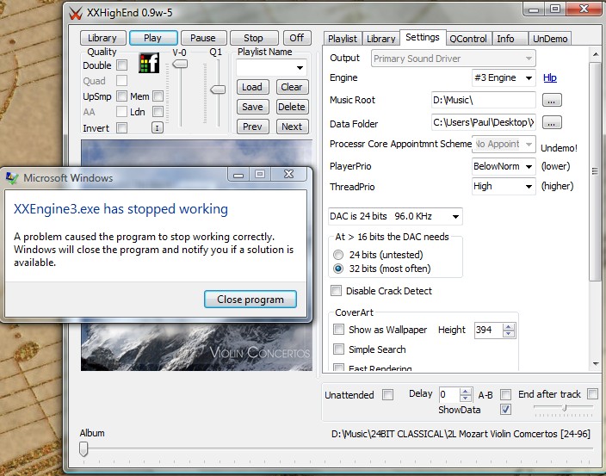Open the Processr Core Appointmnt Scheme dropdown
606x476 pixels.
tap(504, 144)
